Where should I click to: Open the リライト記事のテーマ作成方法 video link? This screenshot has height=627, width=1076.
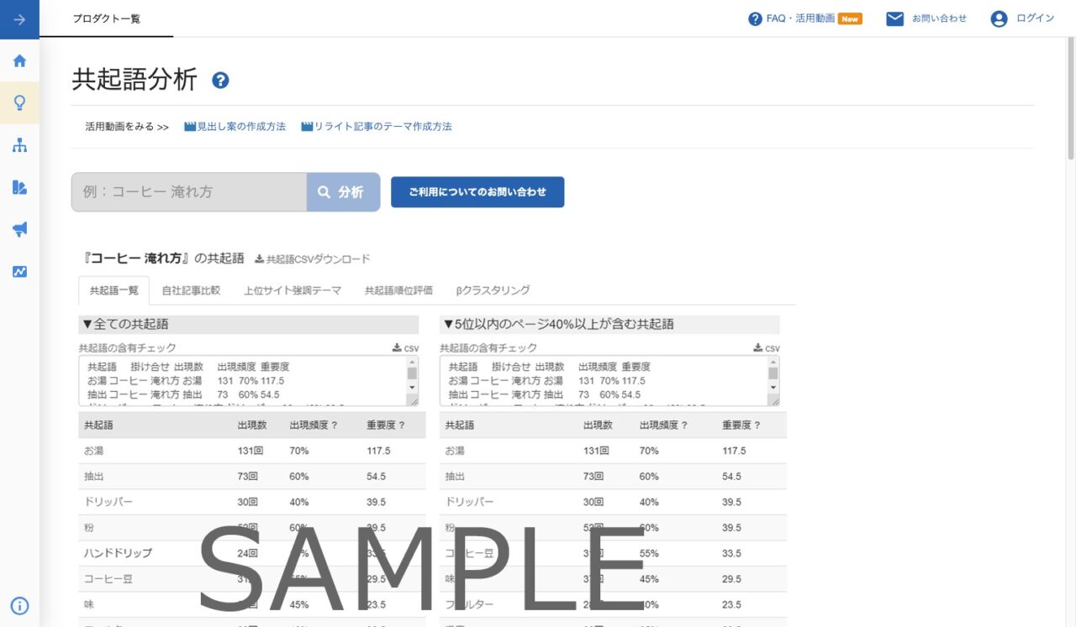(x=377, y=127)
